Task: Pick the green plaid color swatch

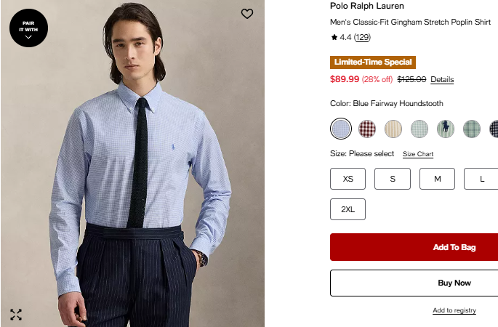Action: (472, 129)
